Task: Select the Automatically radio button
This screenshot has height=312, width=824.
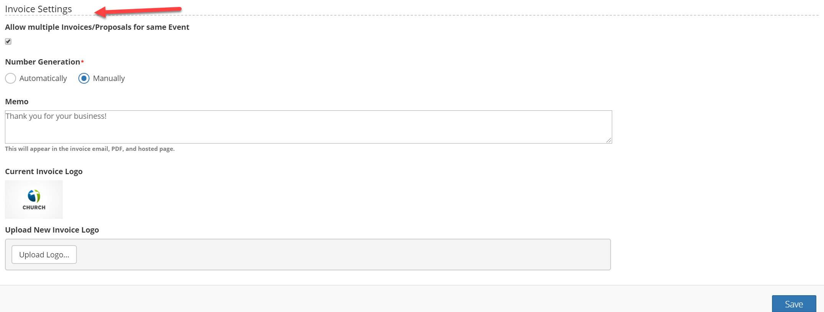Action: tap(10, 78)
